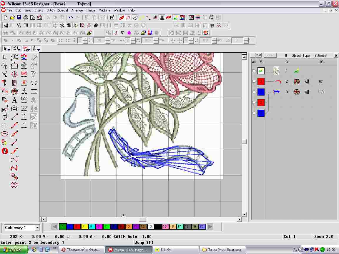
Task: Tick the checkbox for object 3 row
Action: coord(254,92)
